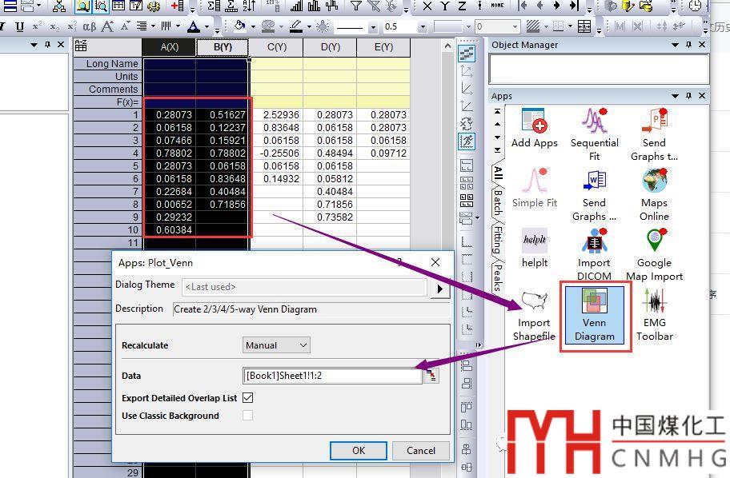Click the Increase Font Size icon
The height and width of the screenshot is (478, 730).
point(107,26)
